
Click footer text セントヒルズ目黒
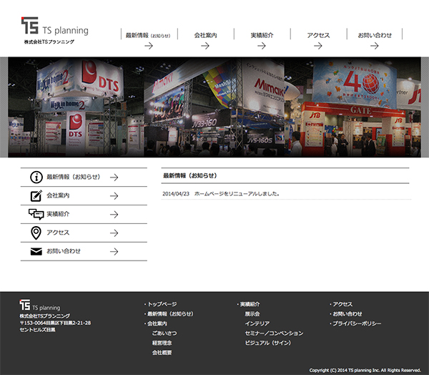[x=37, y=330]
